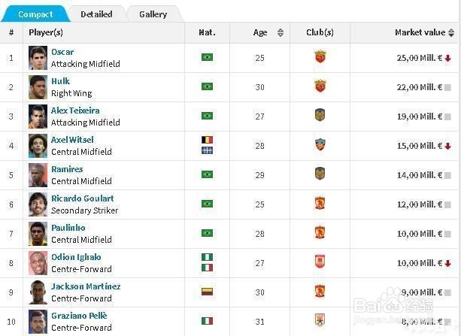Viewport: 461px width, 336px height.
Task: Click the Belgium flag beside Axel Witsel
Action: (x=207, y=140)
